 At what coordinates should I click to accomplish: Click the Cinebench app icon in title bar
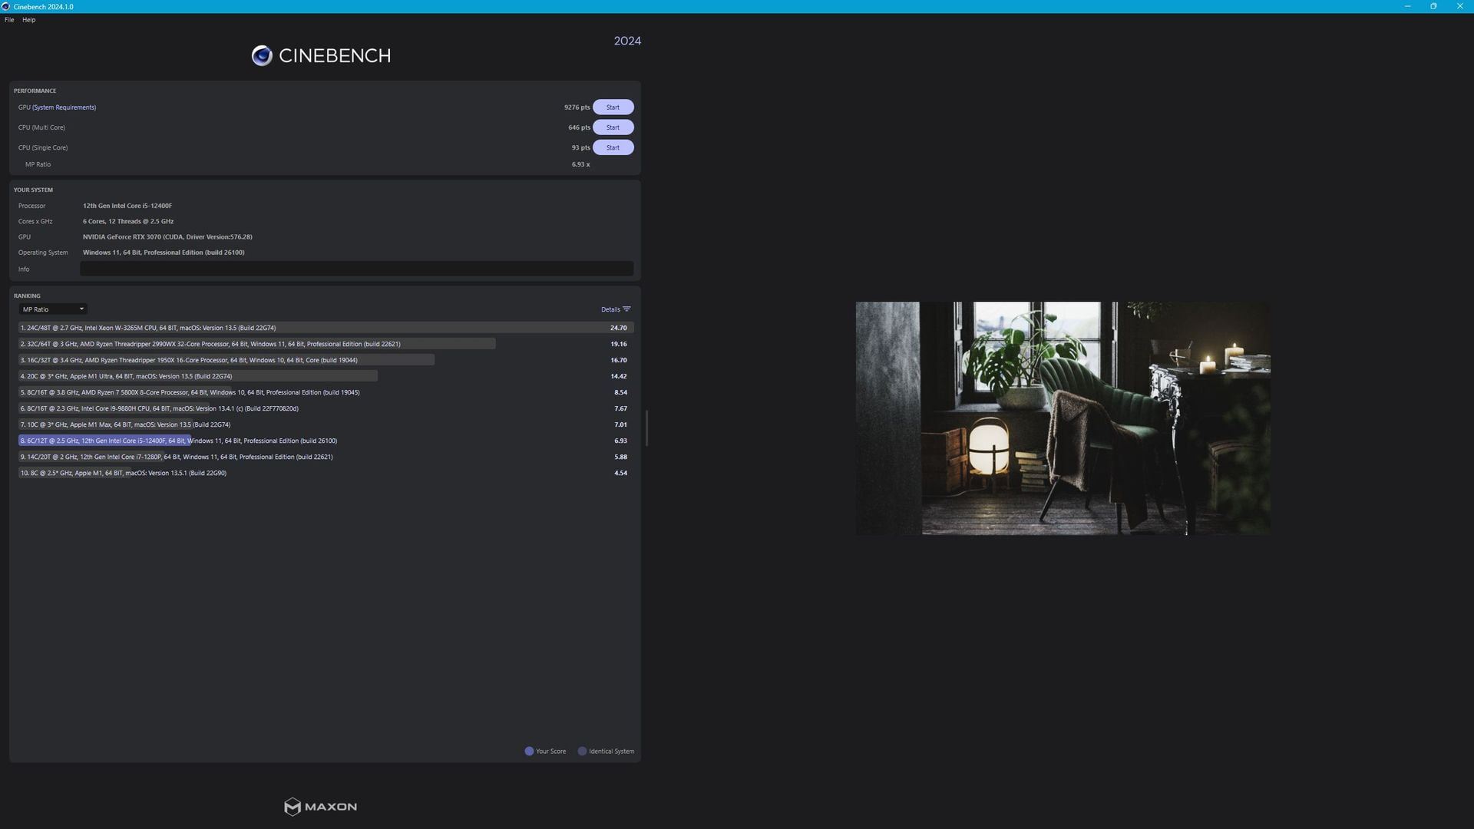[6, 6]
